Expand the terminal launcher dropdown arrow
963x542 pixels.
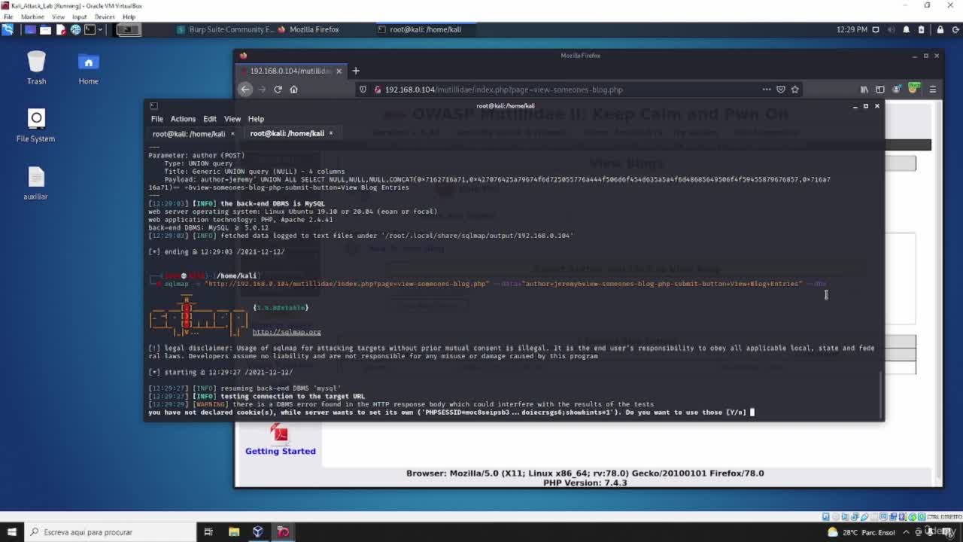pyautogui.click(x=101, y=30)
